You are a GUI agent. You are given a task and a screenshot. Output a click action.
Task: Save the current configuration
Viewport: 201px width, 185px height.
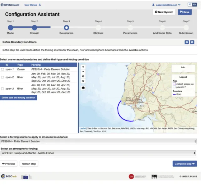click(185, 12)
